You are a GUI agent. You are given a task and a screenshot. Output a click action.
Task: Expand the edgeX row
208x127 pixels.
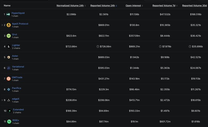[2, 100]
